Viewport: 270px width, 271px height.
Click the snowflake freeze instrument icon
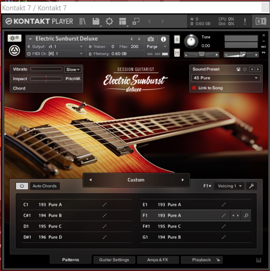(x=15, y=38)
